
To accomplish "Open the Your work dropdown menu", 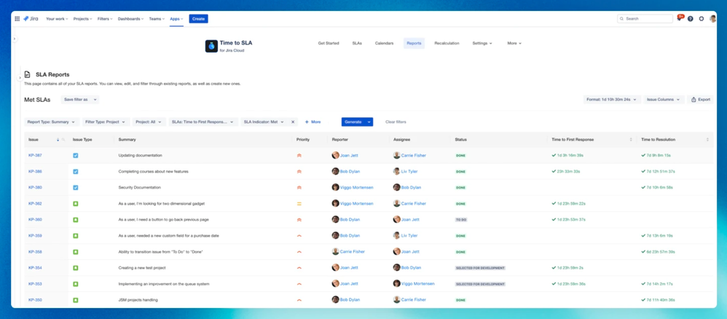I will pos(57,19).
